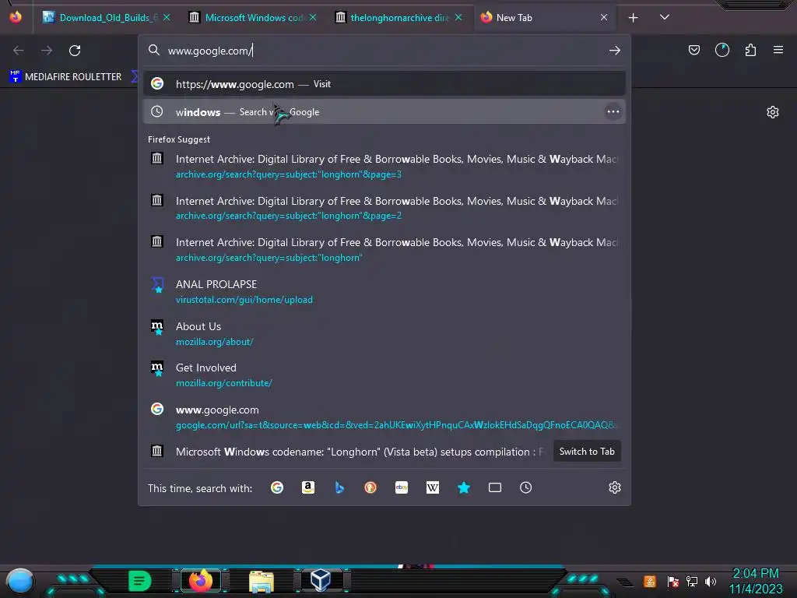Reload the current page
Image resolution: width=797 pixels, height=598 pixels.
pyautogui.click(x=75, y=51)
